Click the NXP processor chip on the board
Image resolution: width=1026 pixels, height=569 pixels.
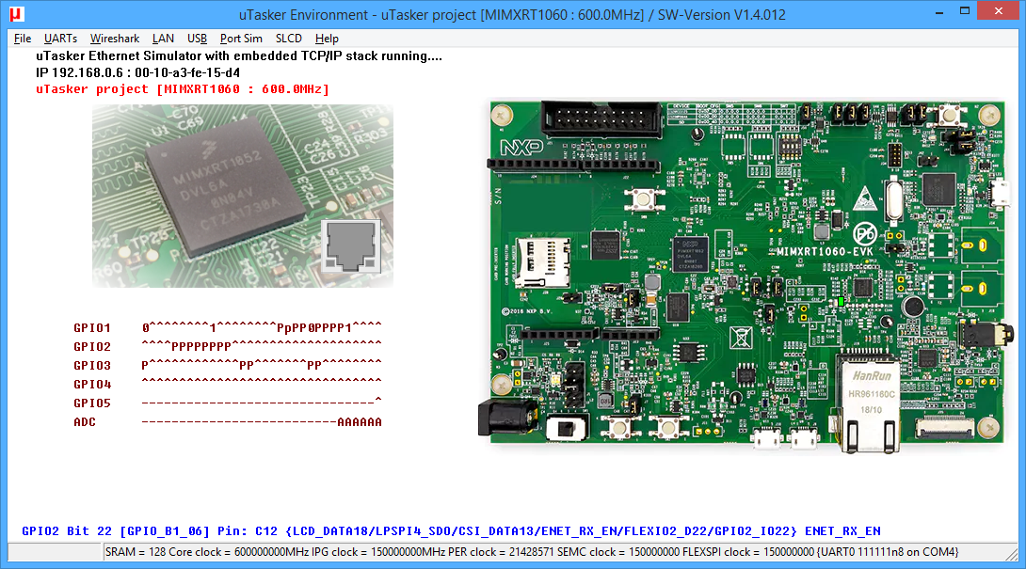(690, 255)
